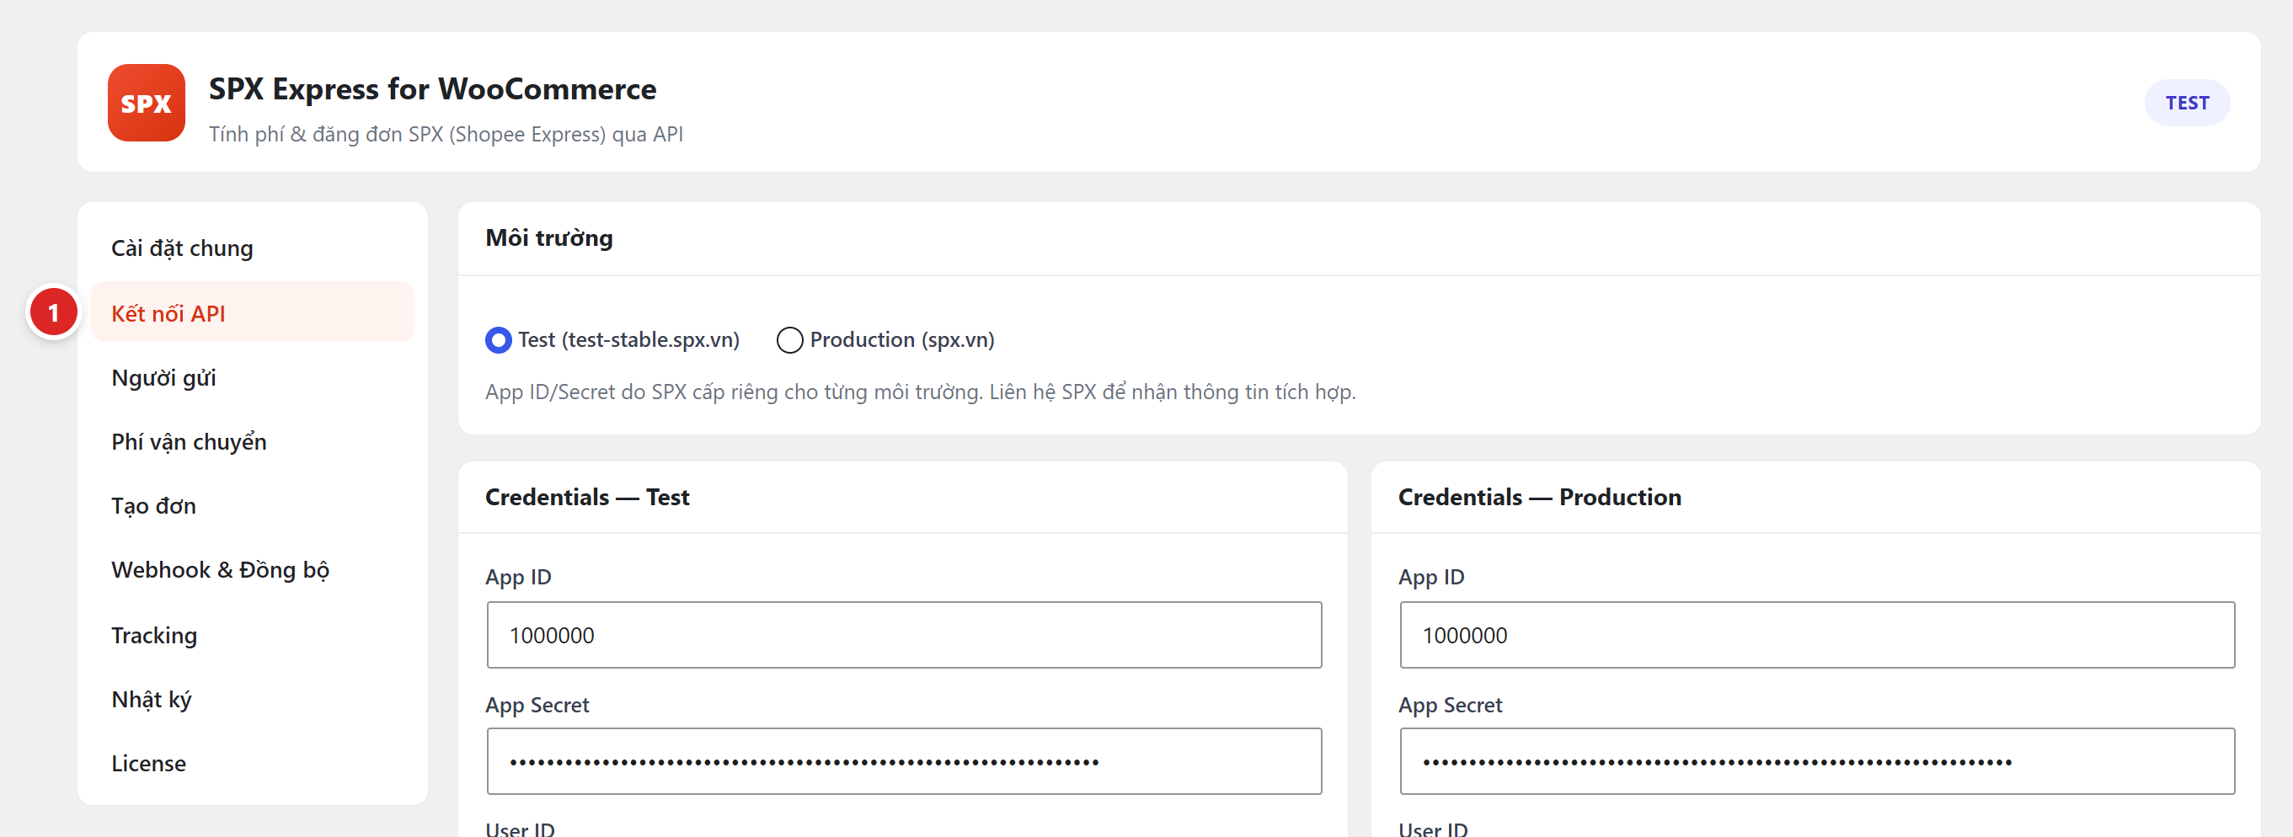The width and height of the screenshot is (2293, 837).
Task: Click the 'Môi trường' section heading
Action: (x=549, y=238)
